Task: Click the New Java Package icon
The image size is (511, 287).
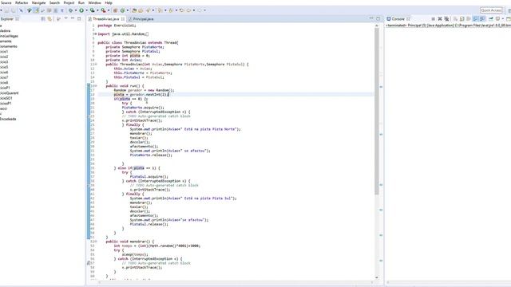Action: (115, 10)
